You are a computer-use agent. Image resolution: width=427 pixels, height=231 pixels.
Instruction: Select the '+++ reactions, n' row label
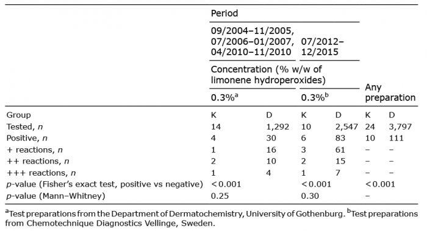[41, 173]
